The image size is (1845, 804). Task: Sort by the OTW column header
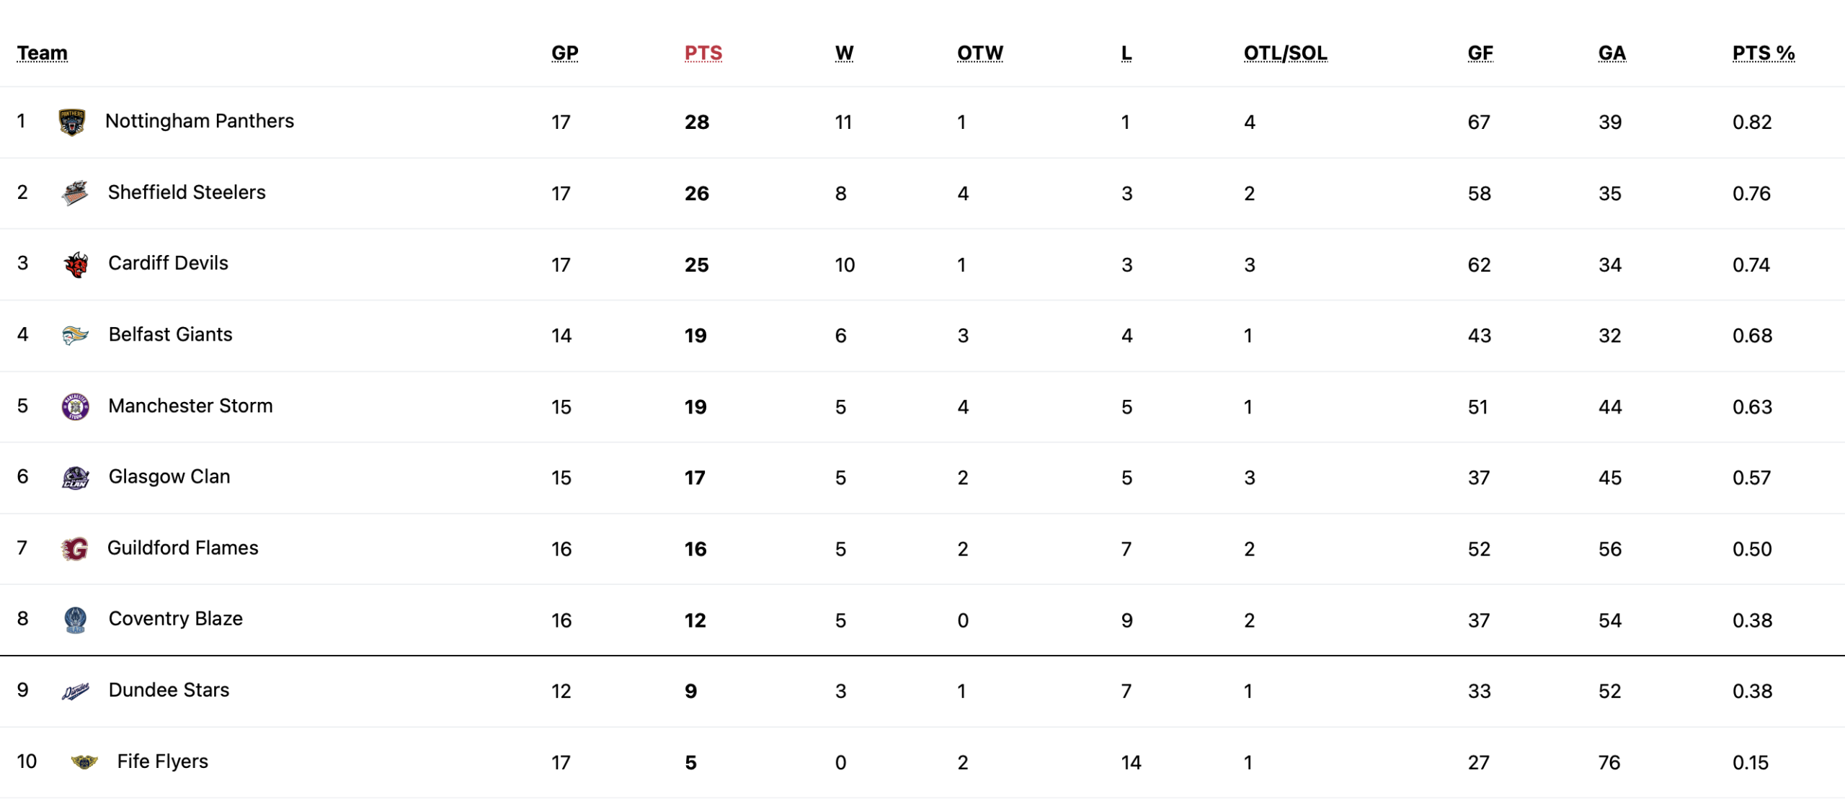(x=979, y=53)
